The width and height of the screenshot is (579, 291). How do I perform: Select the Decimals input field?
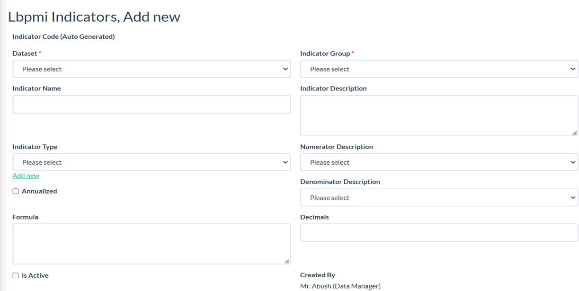[x=439, y=233]
